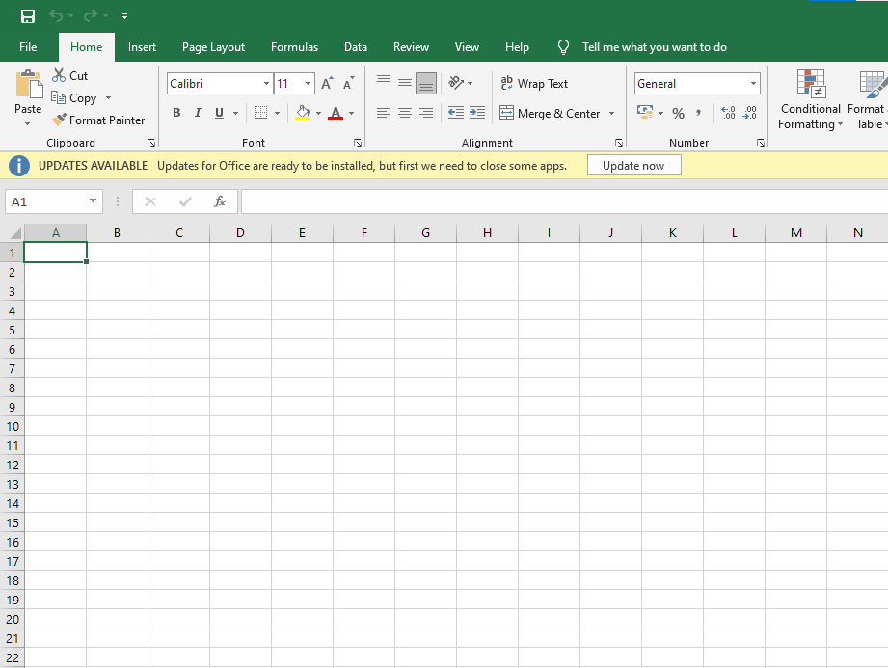Viewport: 888px width, 668px height.
Task: Open Font settings dialog launcher
Action: click(358, 143)
